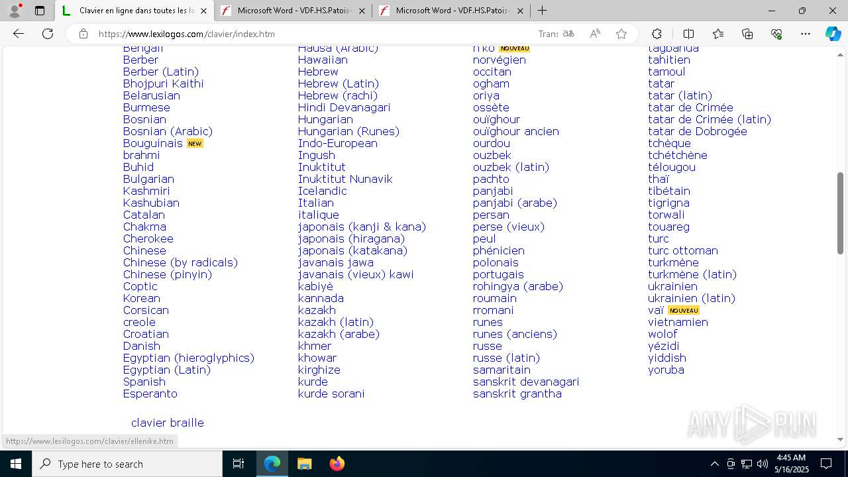Open the Translate page icon
Screen dimensions: 848x477
click(x=568, y=34)
